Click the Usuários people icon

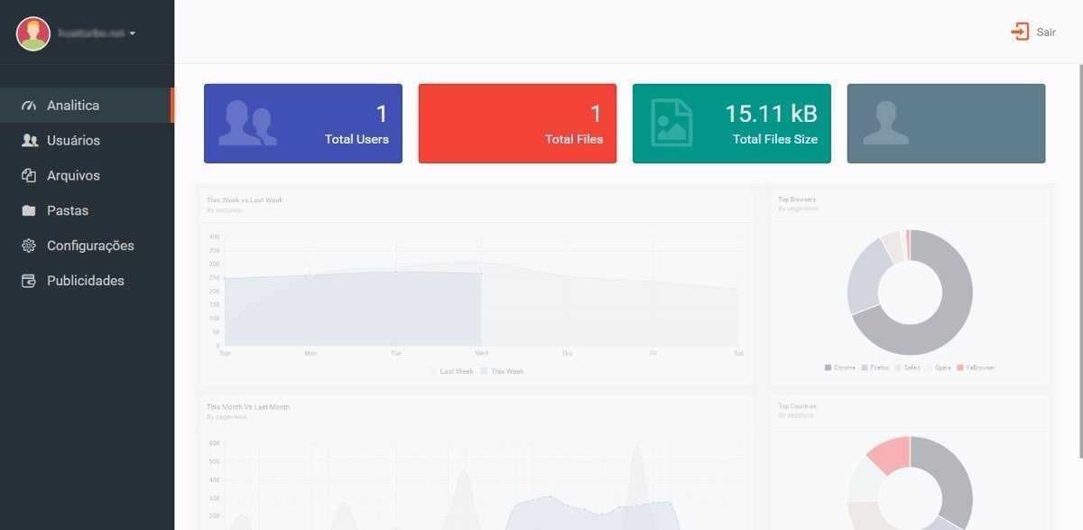pyautogui.click(x=29, y=141)
